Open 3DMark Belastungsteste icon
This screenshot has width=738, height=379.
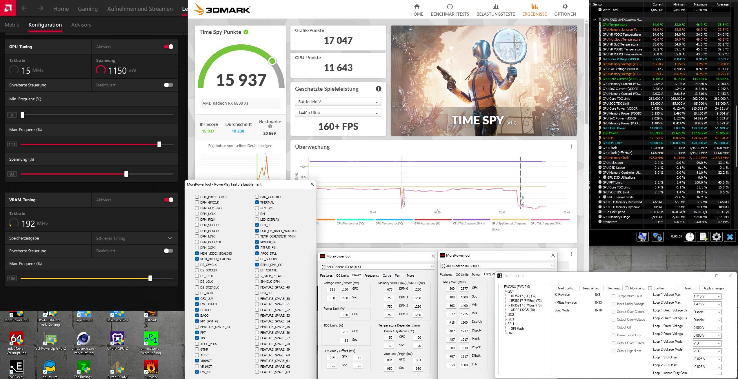[496, 6]
